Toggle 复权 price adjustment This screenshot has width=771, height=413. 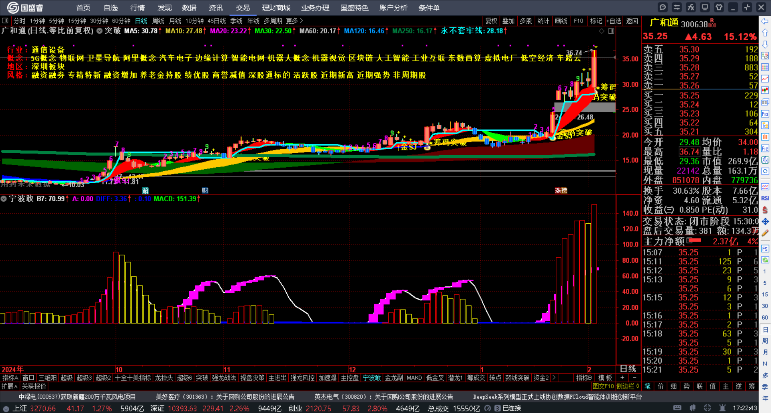click(491, 21)
